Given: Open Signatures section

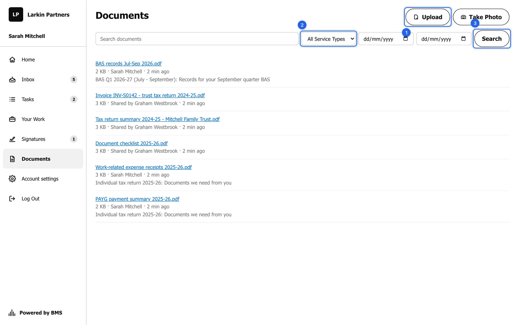Looking at the screenshot, I should [x=43, y=139].
